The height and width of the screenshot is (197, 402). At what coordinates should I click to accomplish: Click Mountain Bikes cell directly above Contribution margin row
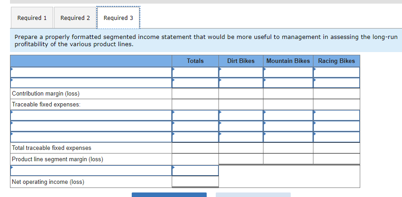pyautogui.click(x=288, y=83)
